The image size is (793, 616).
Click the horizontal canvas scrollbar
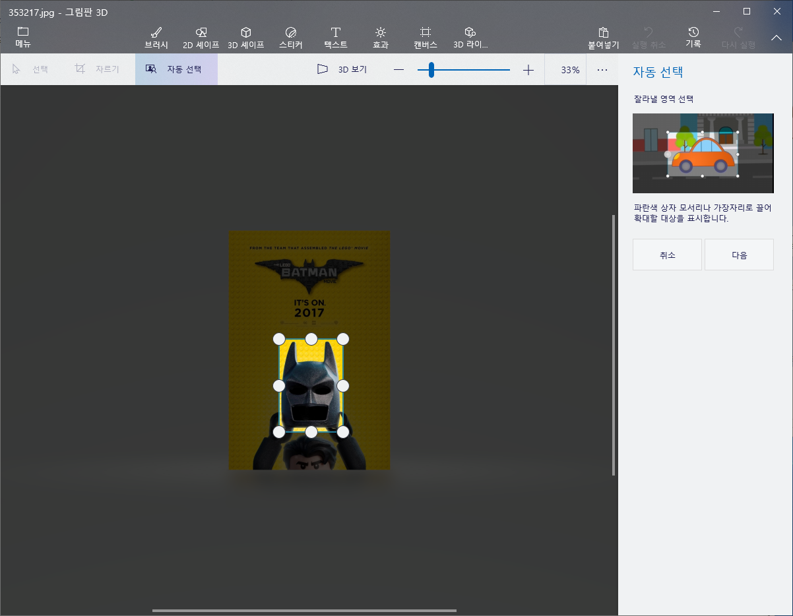tap(304, 611)
